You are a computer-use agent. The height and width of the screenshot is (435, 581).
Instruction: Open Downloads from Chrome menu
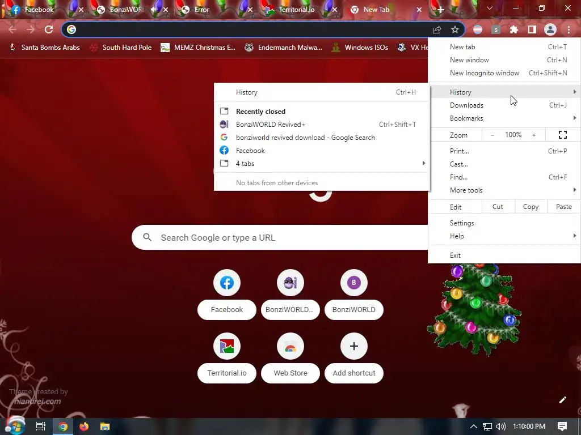(504, 105)
